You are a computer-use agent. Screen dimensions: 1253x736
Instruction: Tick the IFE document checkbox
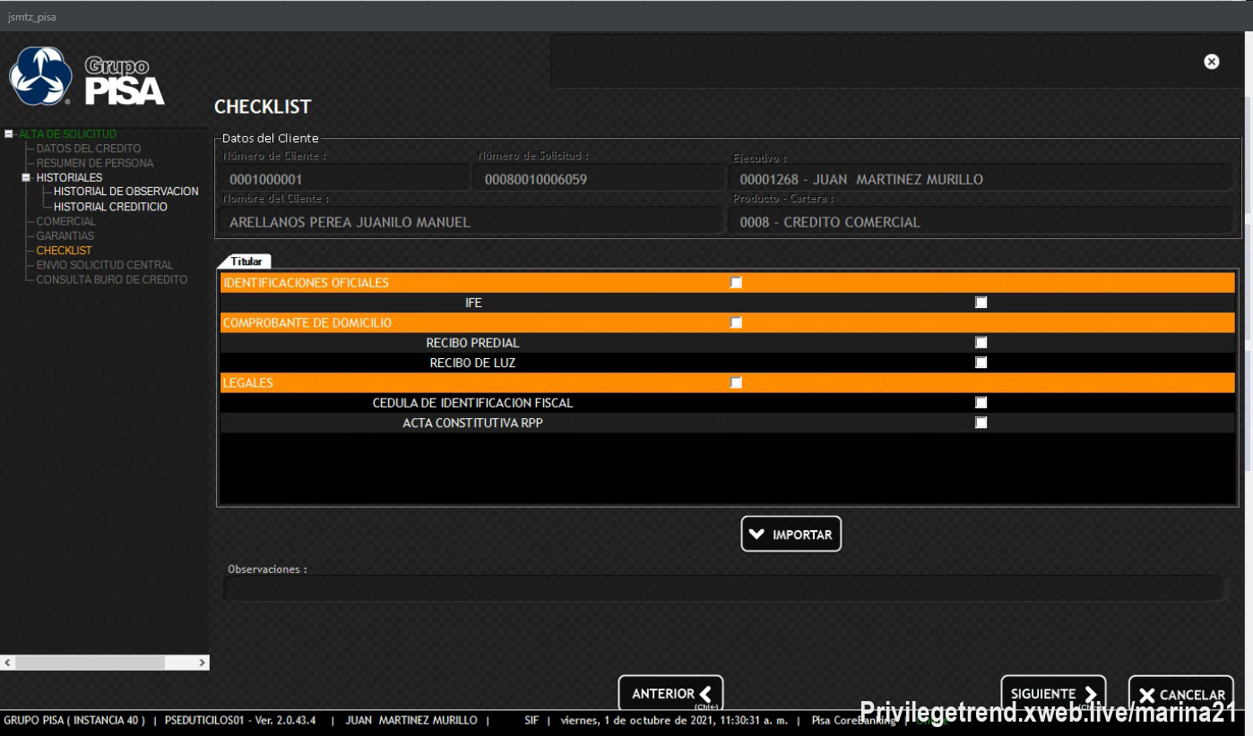click(x=981, y=303)
